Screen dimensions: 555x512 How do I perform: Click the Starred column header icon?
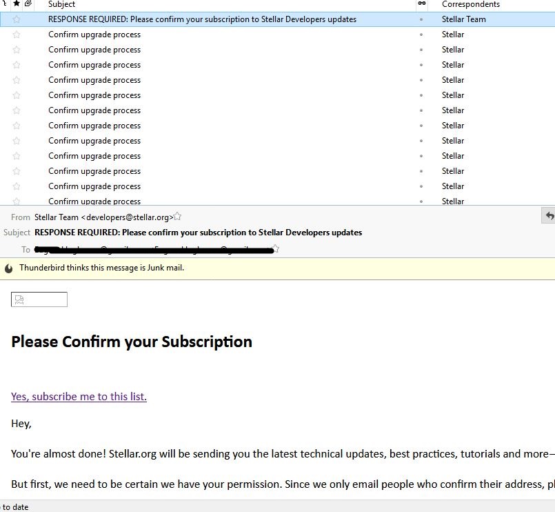[x=17, y=4]
